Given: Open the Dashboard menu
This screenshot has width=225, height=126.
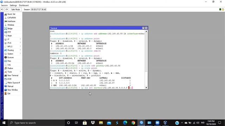Looking at the screenshot, I should tap(24, 6).
